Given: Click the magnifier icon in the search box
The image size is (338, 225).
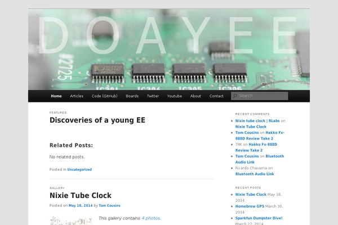Looking at the screenshot, I should [235, 96].
